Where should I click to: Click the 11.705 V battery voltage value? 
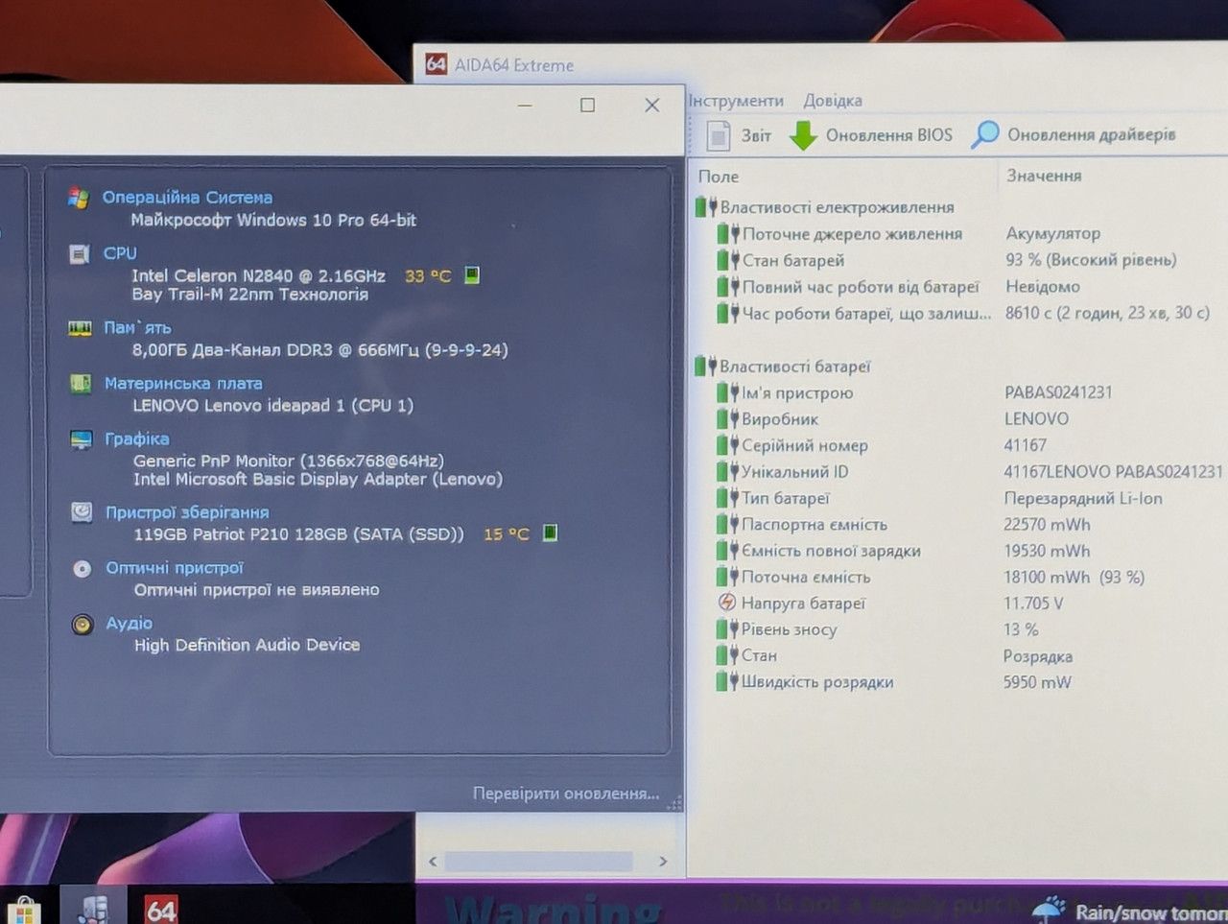click(x=1033, y=603)
